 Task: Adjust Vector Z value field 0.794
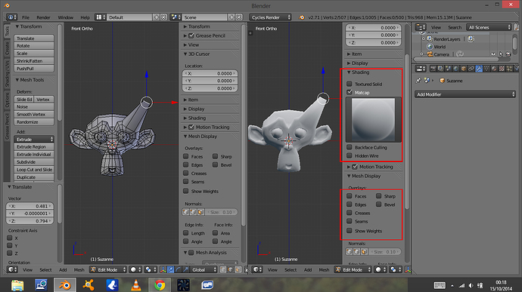[30, 221]
